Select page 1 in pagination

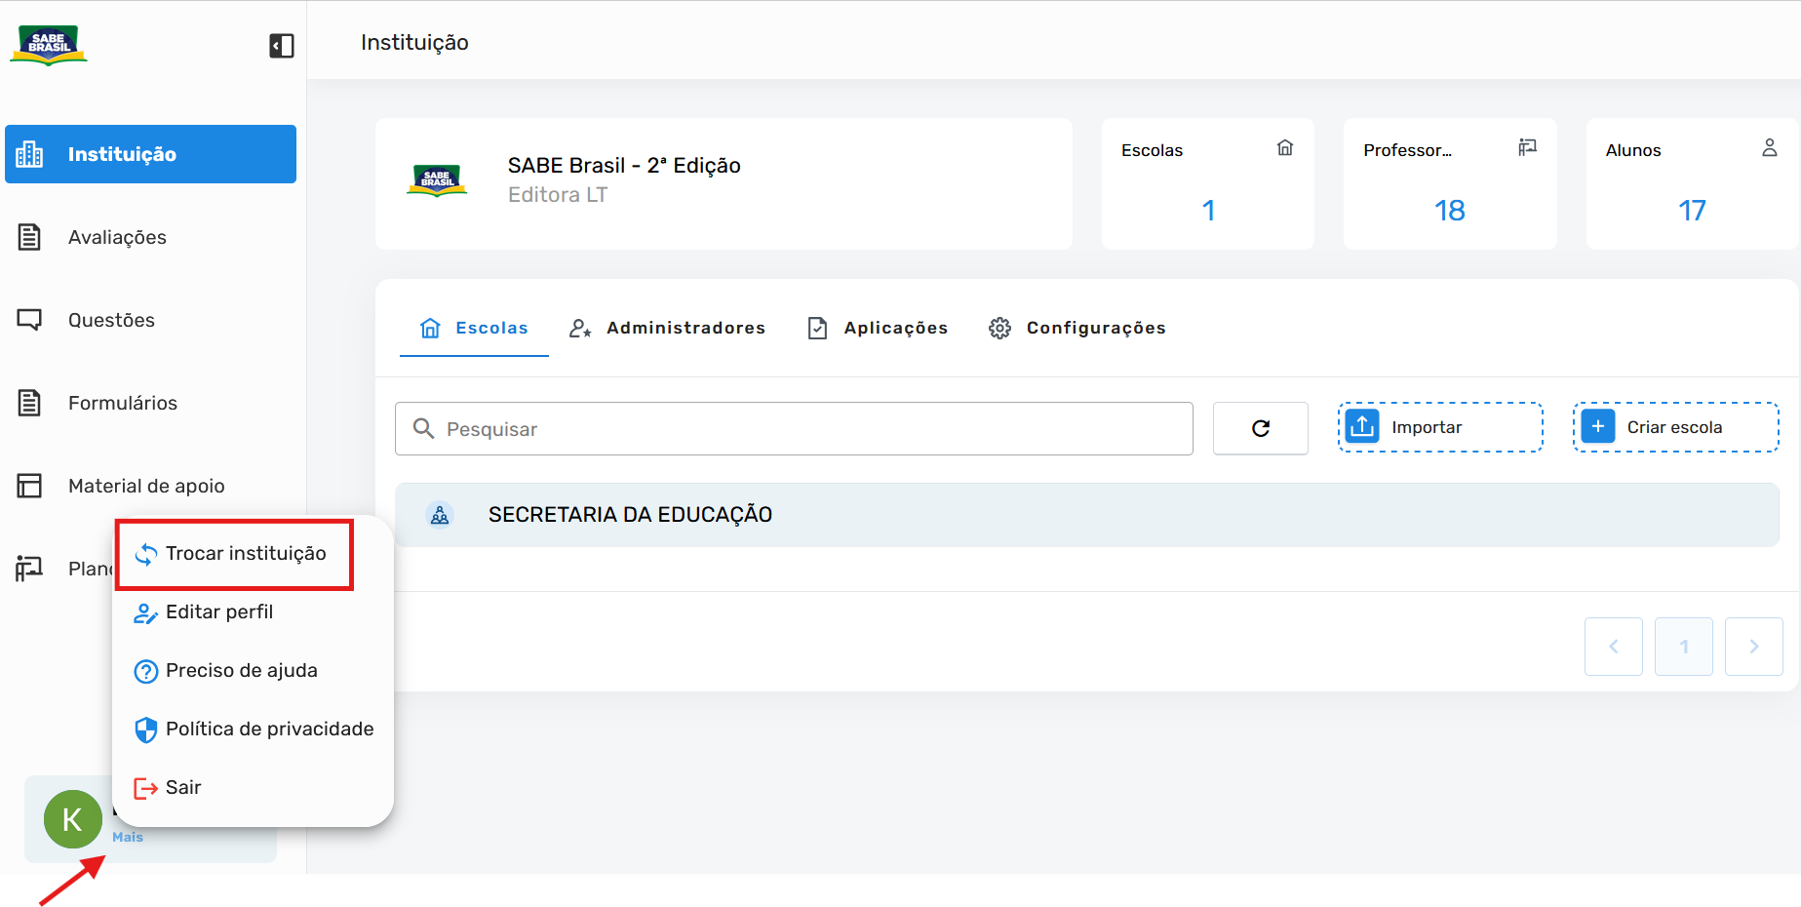point(1684,647)
